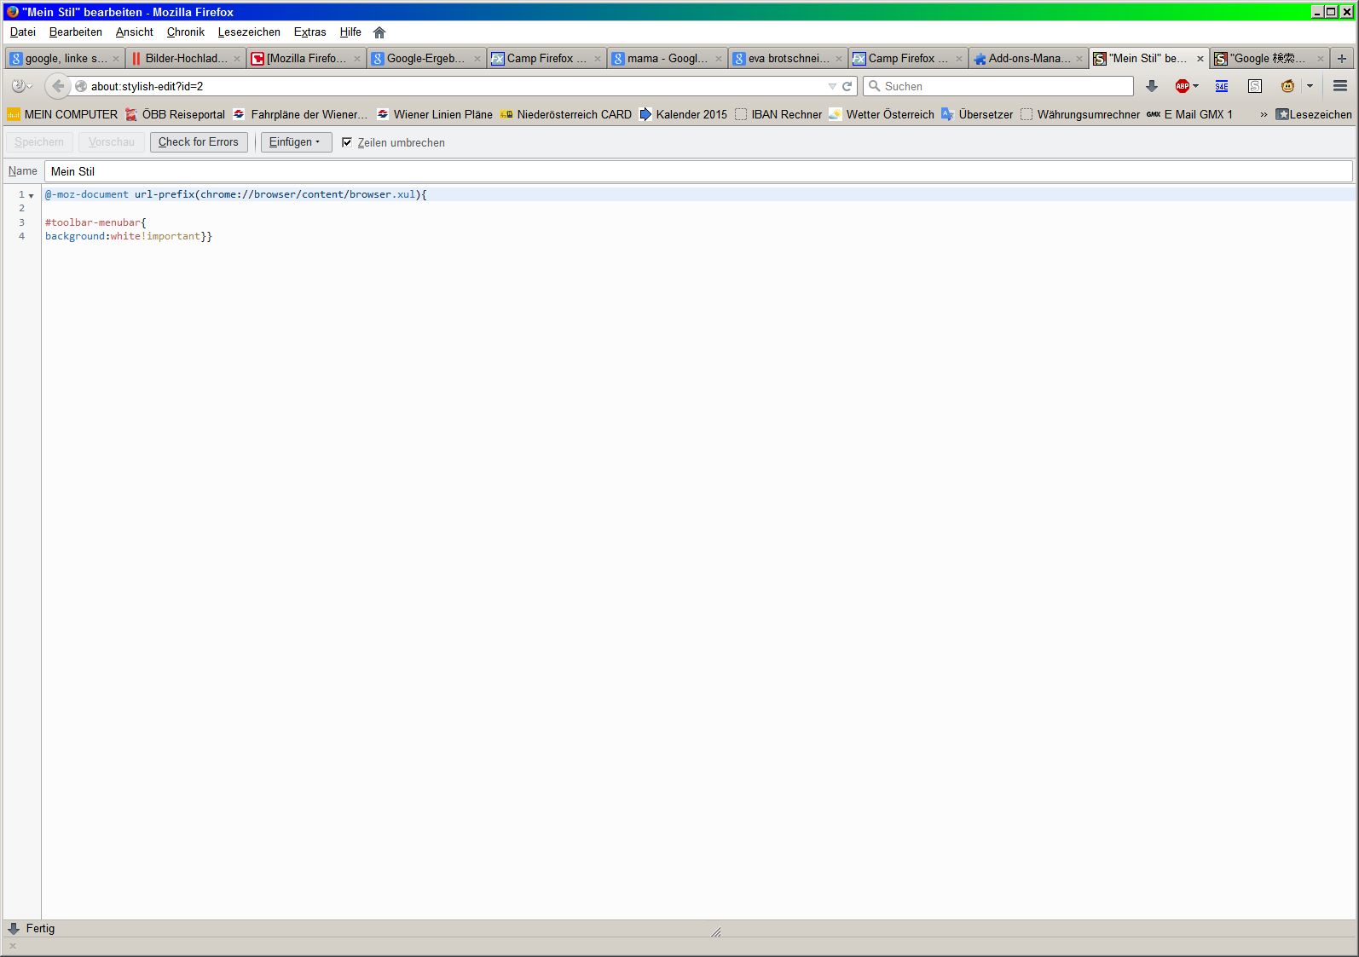Open the Einfügen dropdown
Image resolution: width=1359 pixels, height=957 pixels.
click(296, 142)
